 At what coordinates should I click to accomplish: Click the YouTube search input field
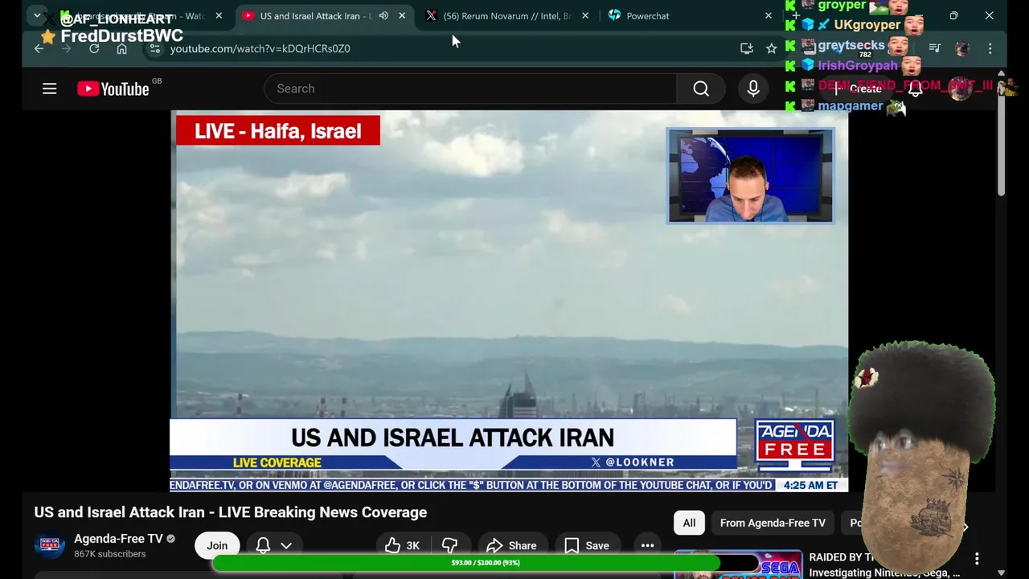[x=470, y=88]
